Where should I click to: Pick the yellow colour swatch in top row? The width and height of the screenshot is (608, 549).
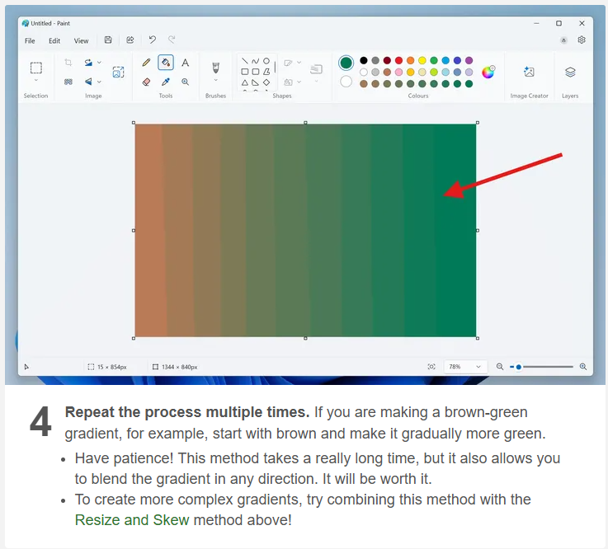422,60
